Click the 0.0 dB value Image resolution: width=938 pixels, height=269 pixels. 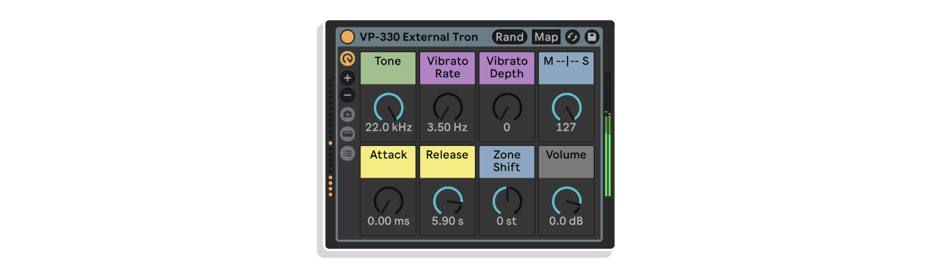(566, 221)
